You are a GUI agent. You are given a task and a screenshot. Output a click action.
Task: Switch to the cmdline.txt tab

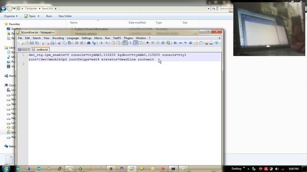40,50
